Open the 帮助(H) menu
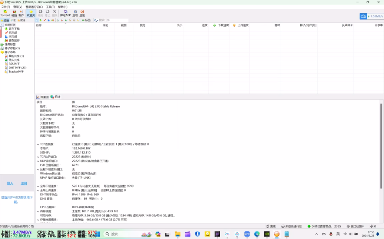 click(63, 7)
